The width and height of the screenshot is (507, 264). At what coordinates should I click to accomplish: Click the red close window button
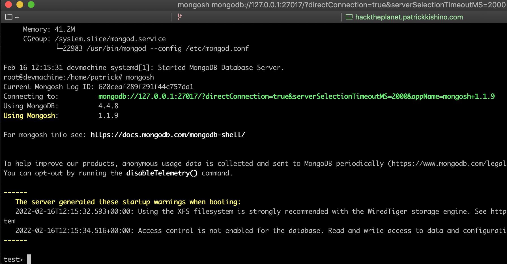[8, 5]
